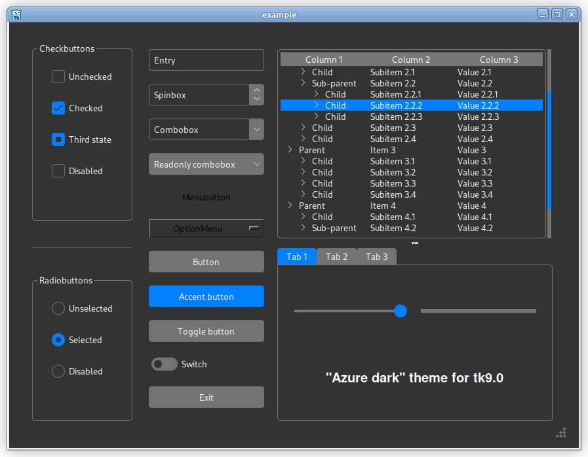Select the row with Subitem 3.4

tap(412, 194)
